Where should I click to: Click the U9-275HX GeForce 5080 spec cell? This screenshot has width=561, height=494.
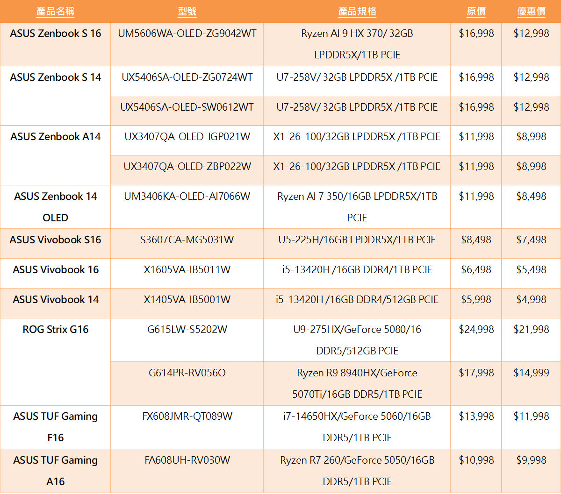click(357, 340)
